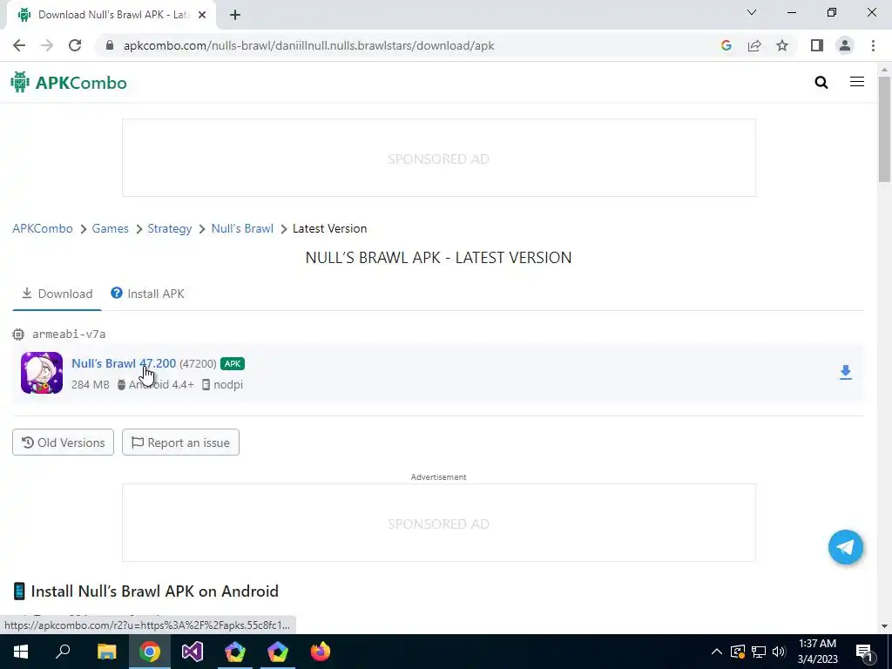This screenshot has width=892, height=669.
Task: Open the hamburger menu in header
Action: (857, 82)
